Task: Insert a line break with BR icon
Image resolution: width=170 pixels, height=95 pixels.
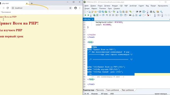Action: [x=130, y=15]
